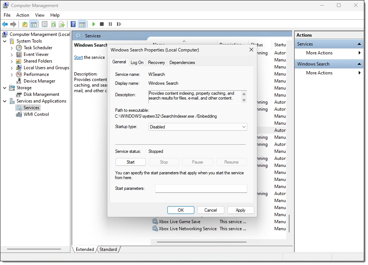368x265 pixels.
Task: Click the Refresh toolbar icon
Action: pyautogui.click(x=53, y=24)
